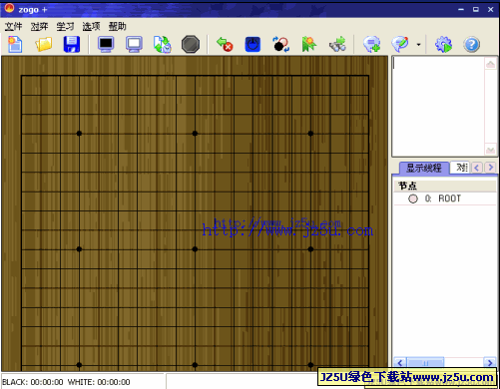Switch to the 显示线程 tab
This screenshot has width=500, height=389.
[x=424, y=168]
